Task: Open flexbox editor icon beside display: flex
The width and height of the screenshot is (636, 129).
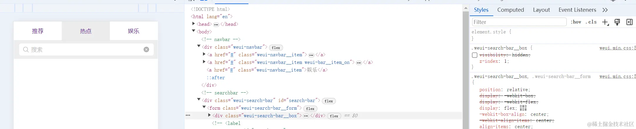Action: point(523,108)
